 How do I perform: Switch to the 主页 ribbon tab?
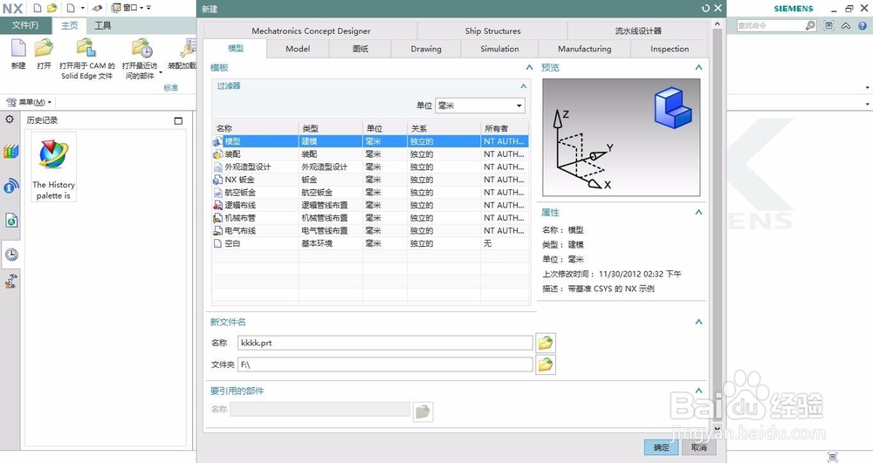(70, 25)
